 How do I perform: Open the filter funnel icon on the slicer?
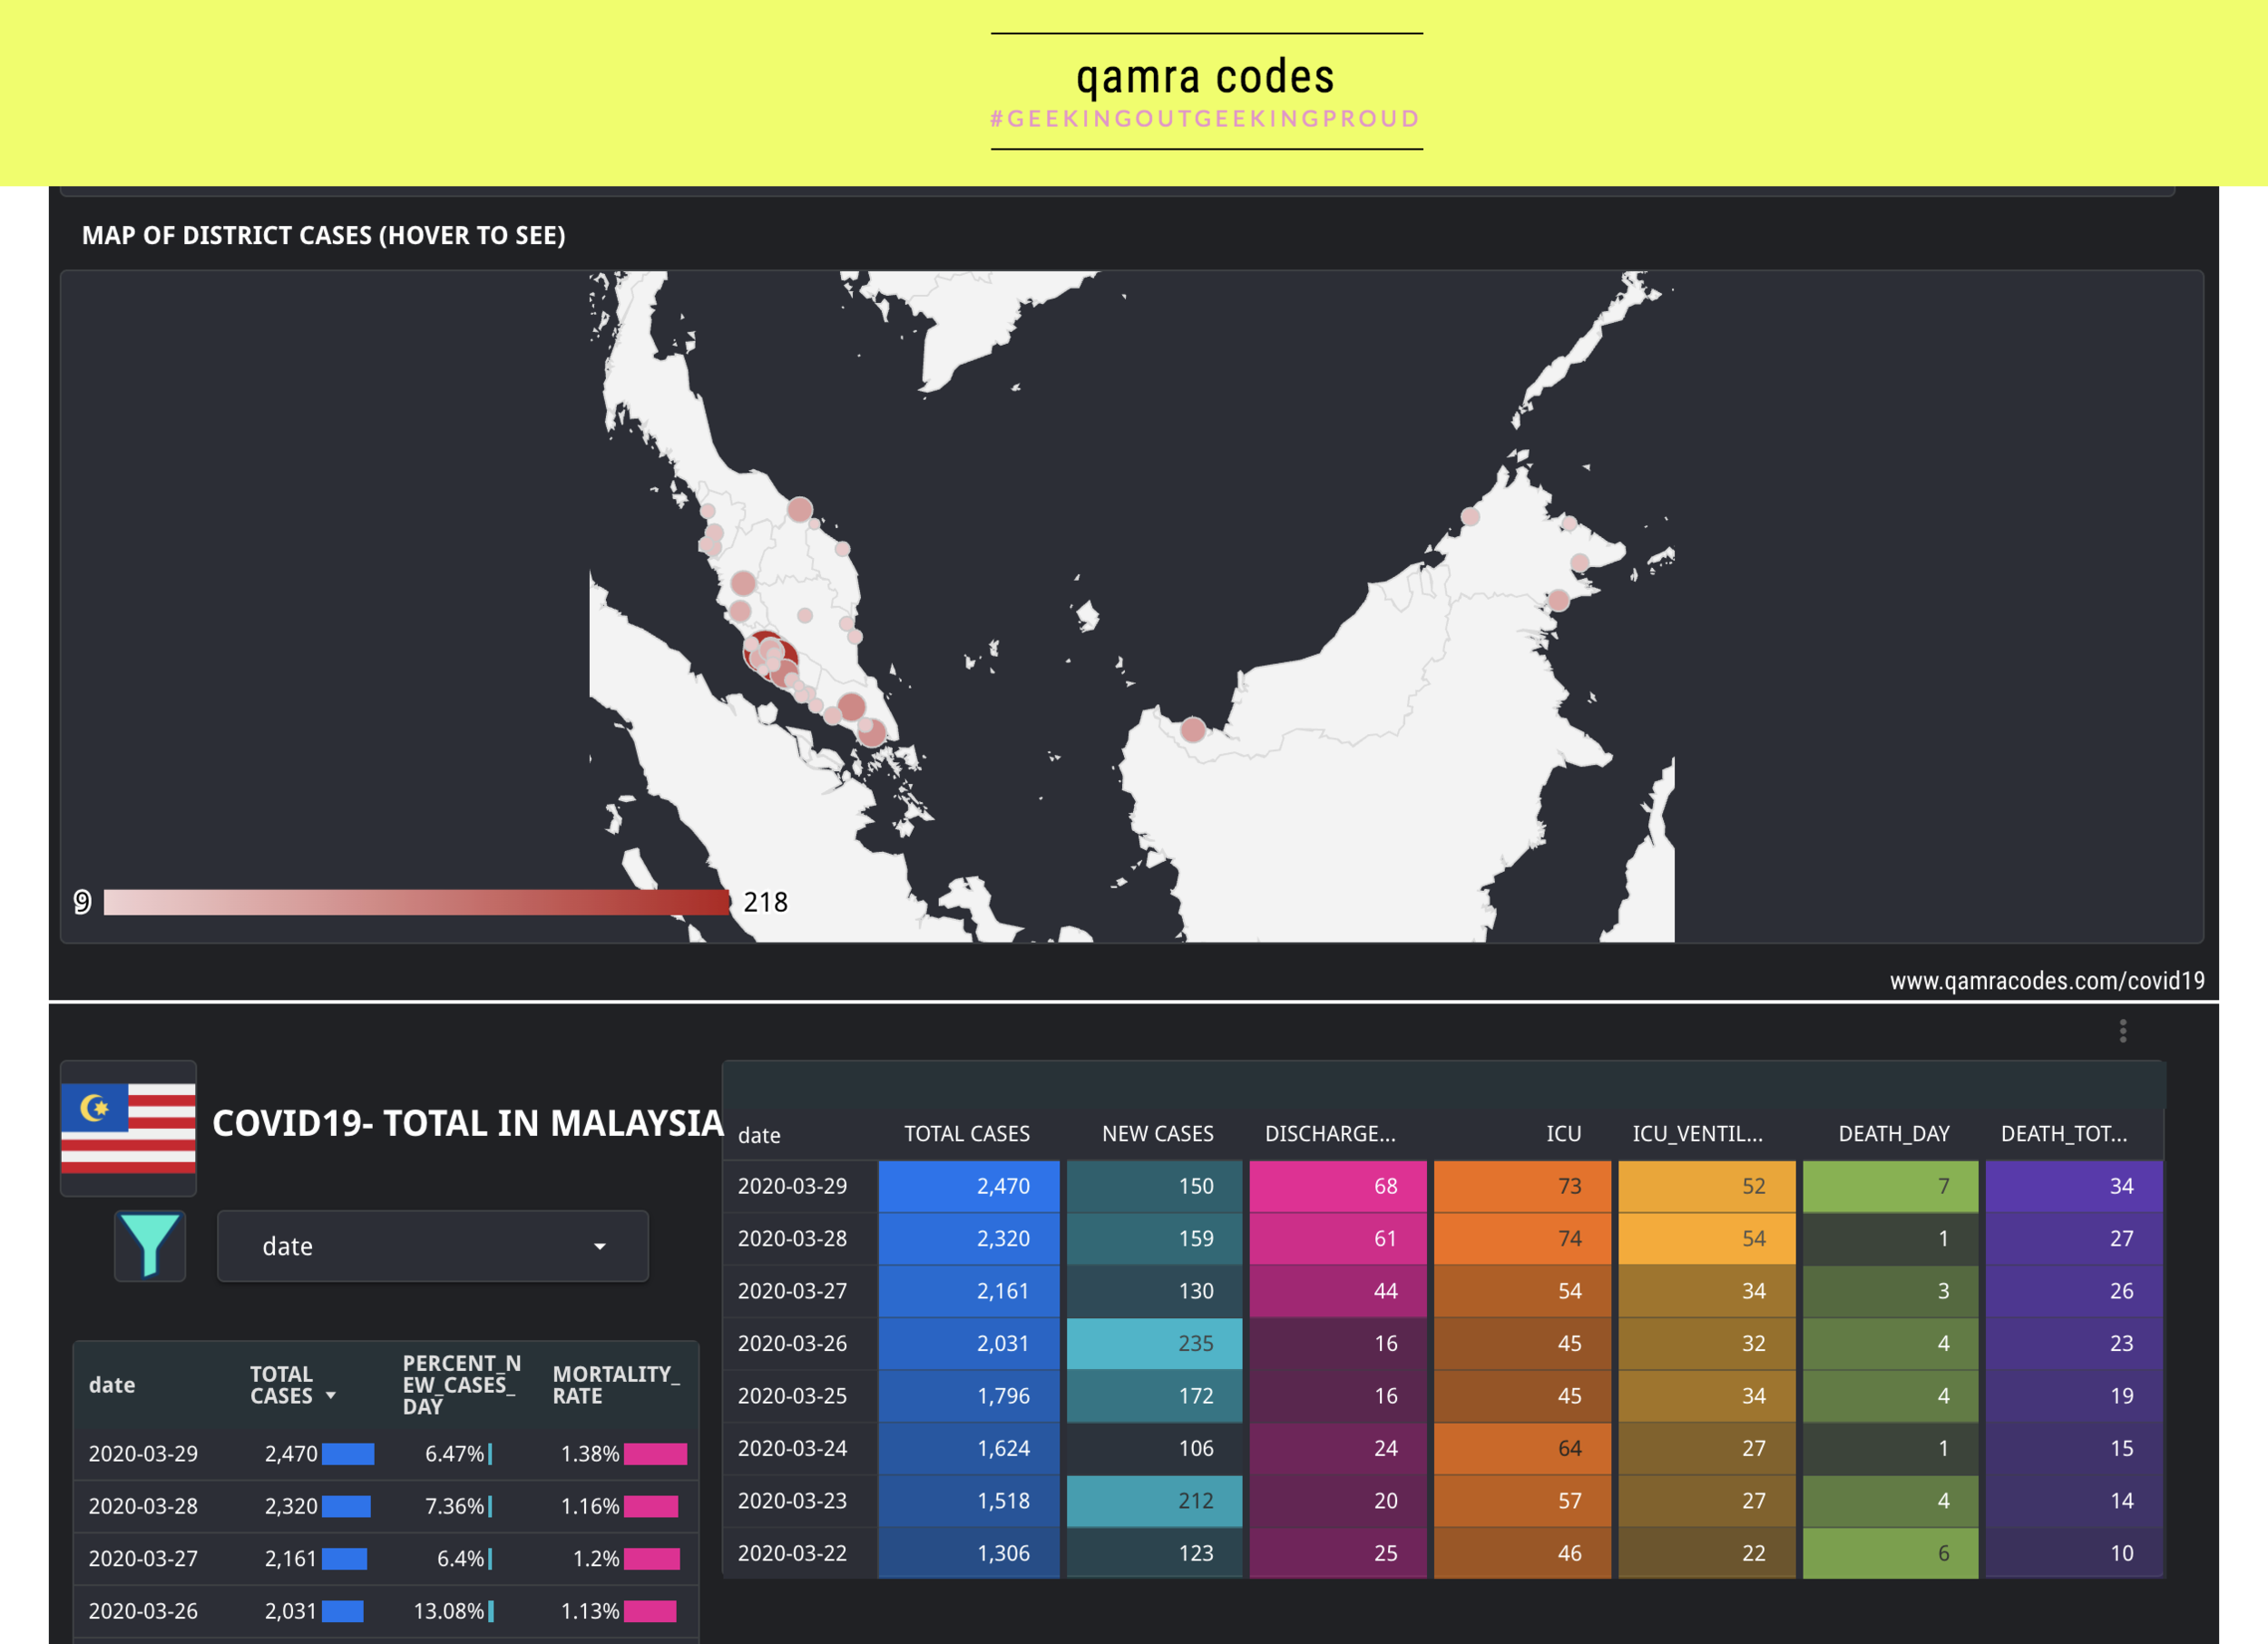(x=148, y=1245)
